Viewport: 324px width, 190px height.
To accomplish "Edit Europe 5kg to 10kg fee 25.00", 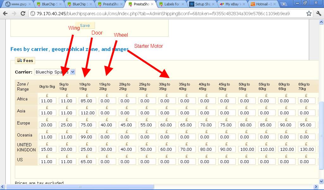I will point(67,125).
